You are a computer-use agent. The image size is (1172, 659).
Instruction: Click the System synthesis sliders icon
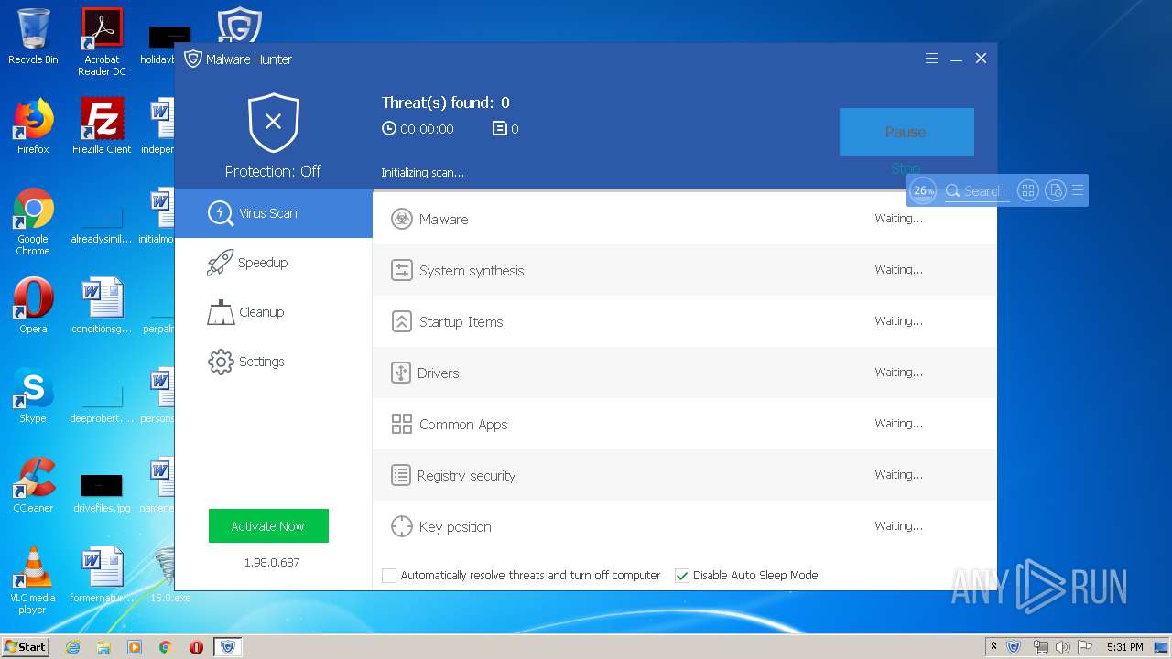[401, 270]
